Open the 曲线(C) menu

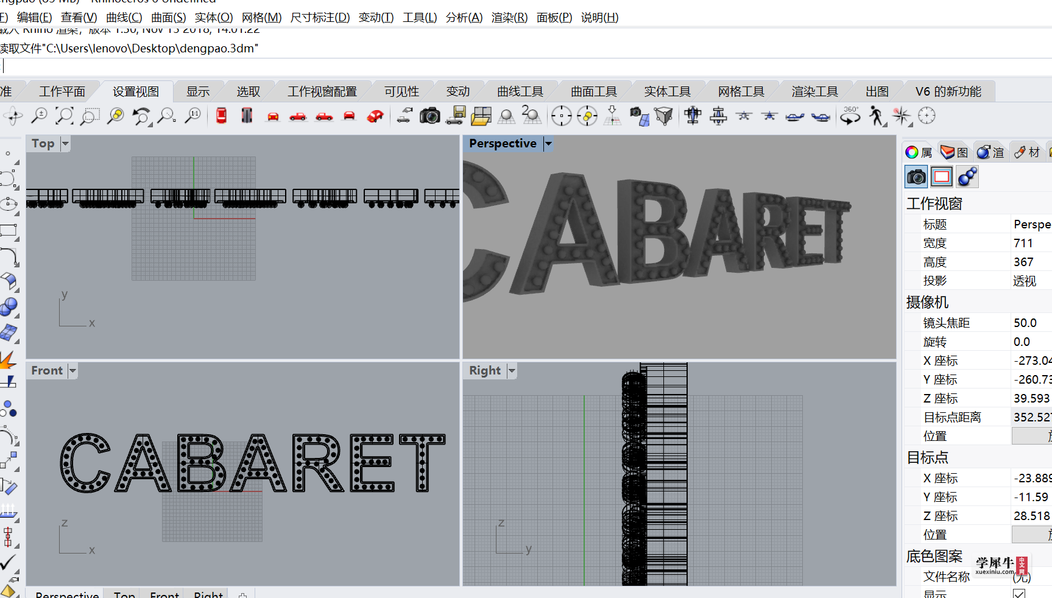pos(124,18)
